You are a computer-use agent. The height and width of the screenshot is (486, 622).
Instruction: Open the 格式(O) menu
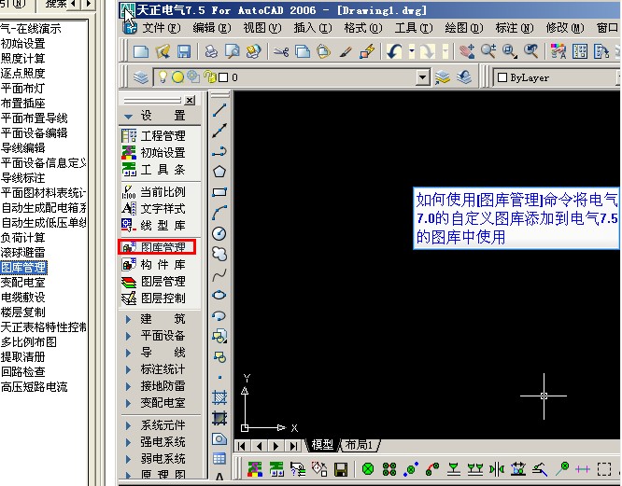click(x=363, y=28)
